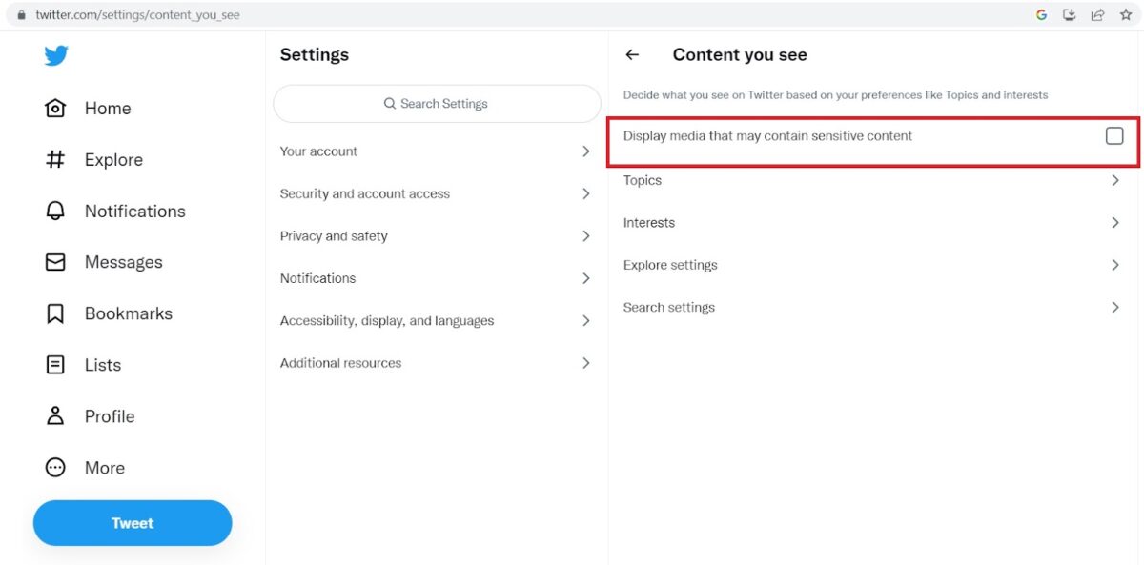
Task: Open Lists icon in sidebar
Action: [55, 365]
